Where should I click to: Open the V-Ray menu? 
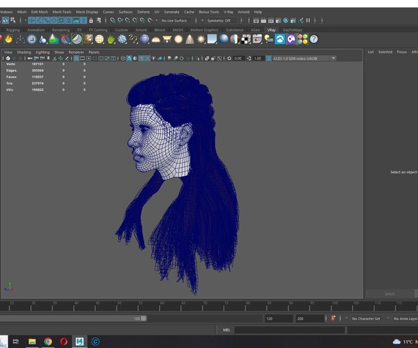click(229, 12)
